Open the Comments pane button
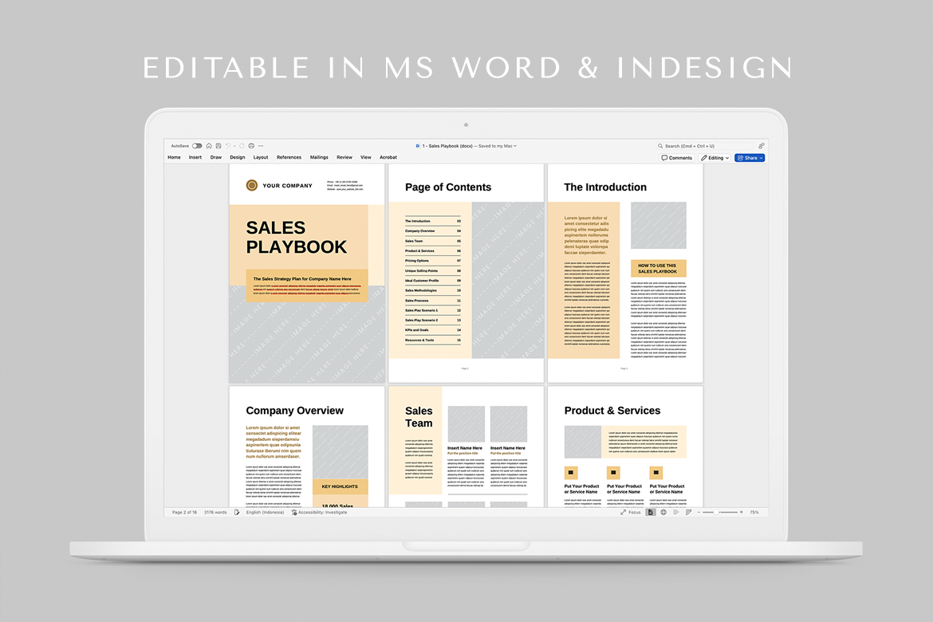The image size is (933, 622). 677,158
